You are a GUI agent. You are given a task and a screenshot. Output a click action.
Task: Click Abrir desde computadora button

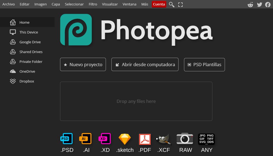tap(145, 65)
